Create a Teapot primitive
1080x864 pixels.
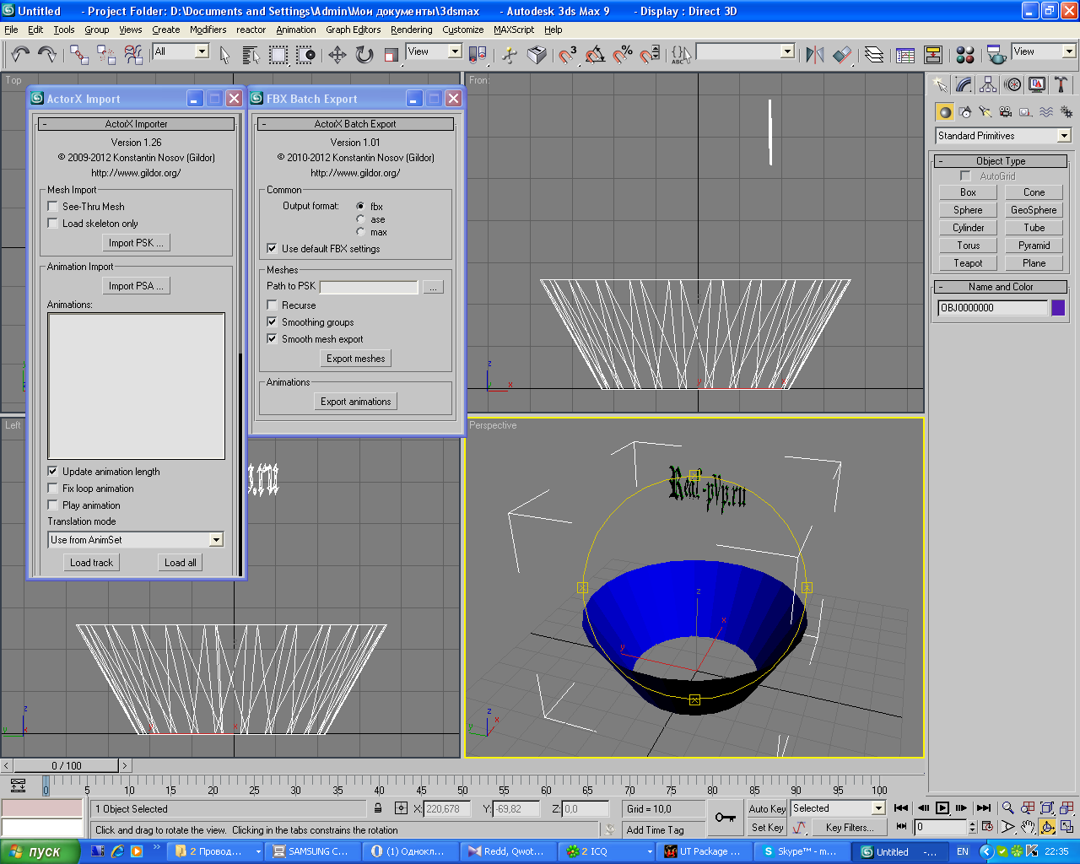click(968, 262)
